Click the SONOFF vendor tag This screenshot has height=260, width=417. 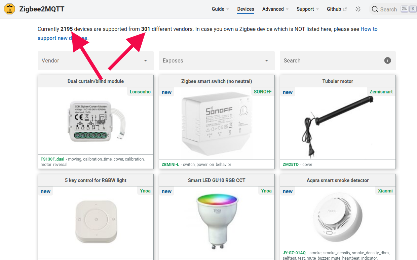point(263,92)
